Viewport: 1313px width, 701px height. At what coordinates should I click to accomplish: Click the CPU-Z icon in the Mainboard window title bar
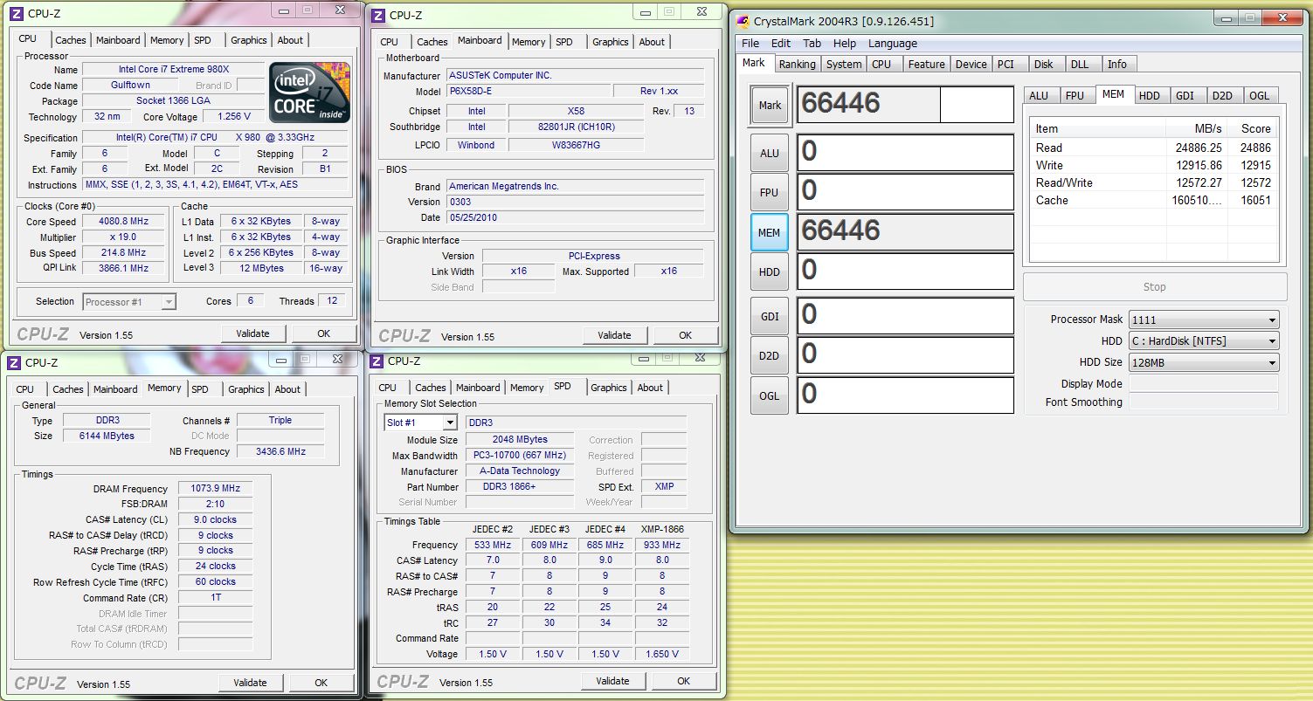[x=377, y=15]
